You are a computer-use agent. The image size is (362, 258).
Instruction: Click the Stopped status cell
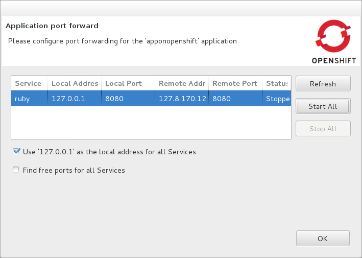click(277, 99)
